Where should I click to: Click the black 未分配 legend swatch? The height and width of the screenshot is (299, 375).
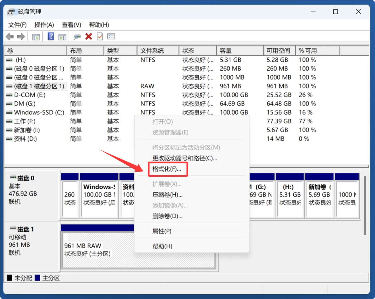click(x=10, y=278)
